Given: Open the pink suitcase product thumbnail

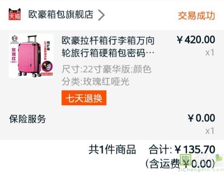Looking at the screenshot, I should pyautogui.click(x=31, y=56).
